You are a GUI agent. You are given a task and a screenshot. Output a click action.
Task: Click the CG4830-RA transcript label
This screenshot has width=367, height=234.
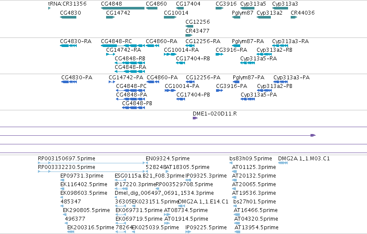[x=76, y=41]
